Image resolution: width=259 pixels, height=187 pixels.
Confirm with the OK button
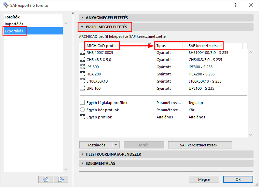tap(238, 179)
